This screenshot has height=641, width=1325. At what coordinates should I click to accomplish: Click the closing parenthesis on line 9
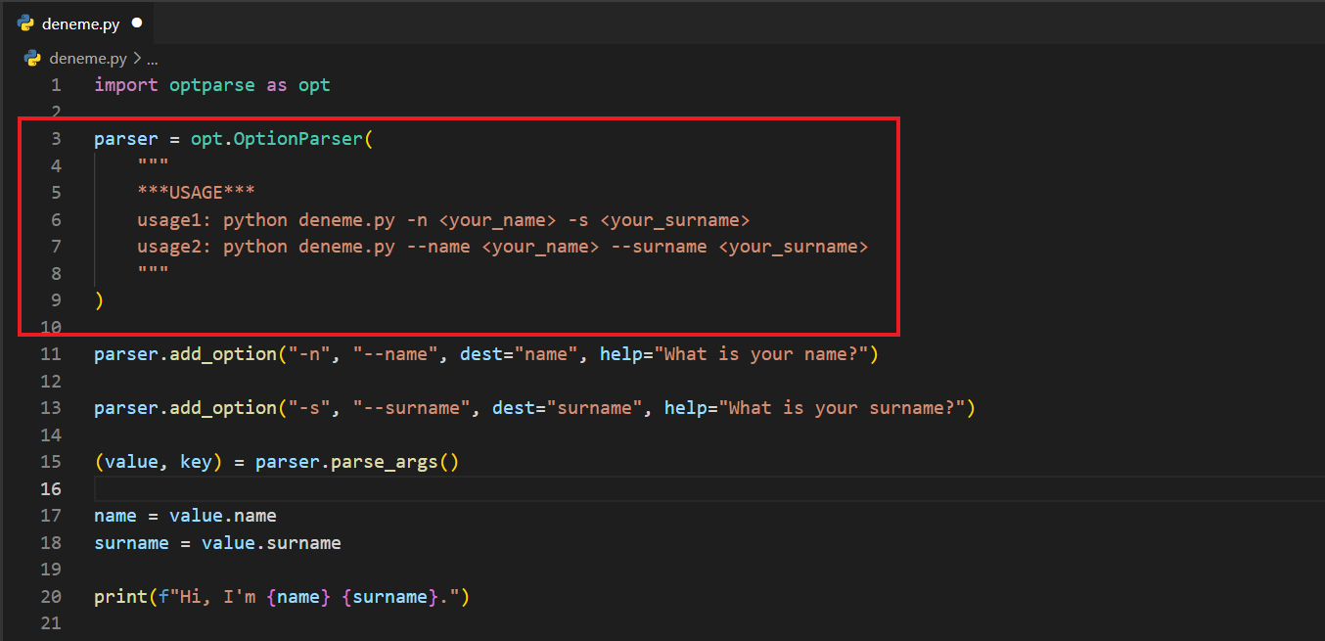point(99,300)
